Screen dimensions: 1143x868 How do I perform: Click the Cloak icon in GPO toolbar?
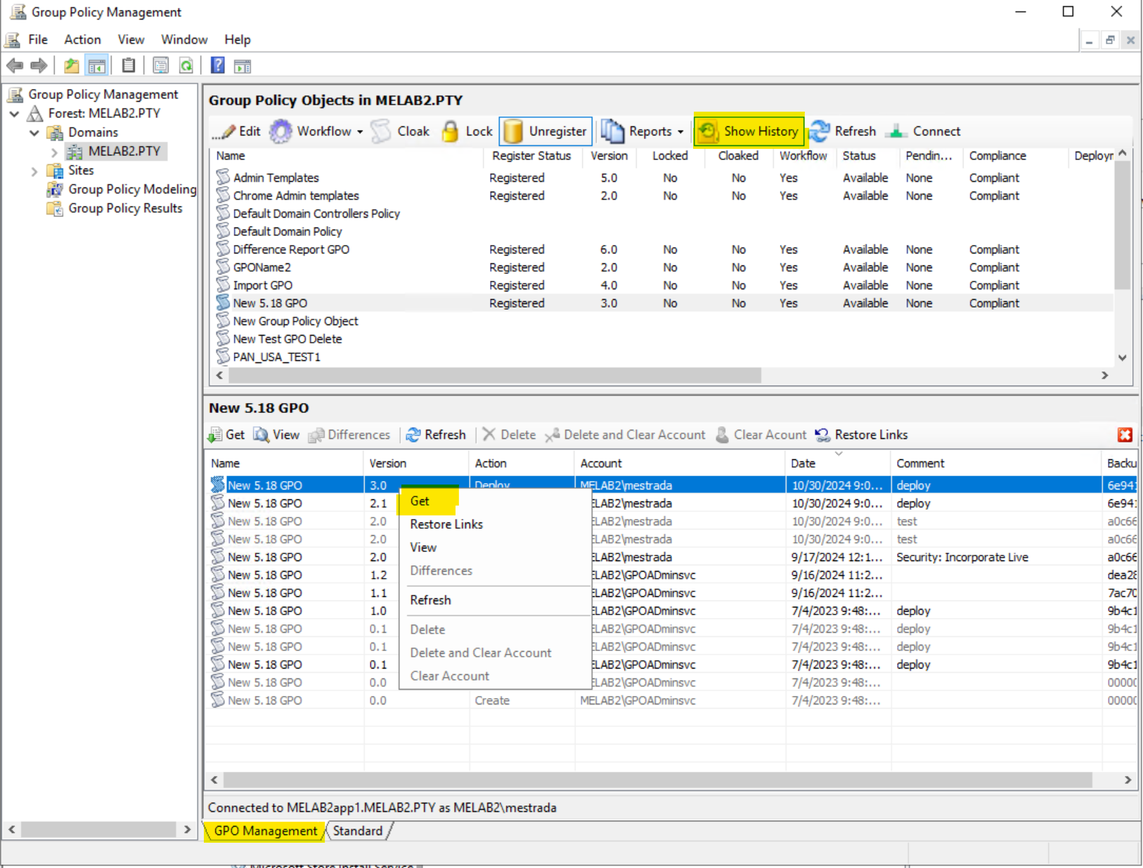381,131
